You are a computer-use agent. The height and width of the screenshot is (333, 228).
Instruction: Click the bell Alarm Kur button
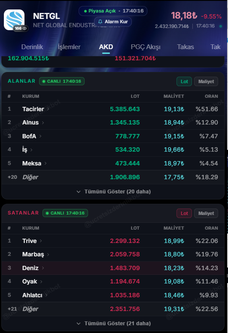pyautogui.click(x=113, y=22)
